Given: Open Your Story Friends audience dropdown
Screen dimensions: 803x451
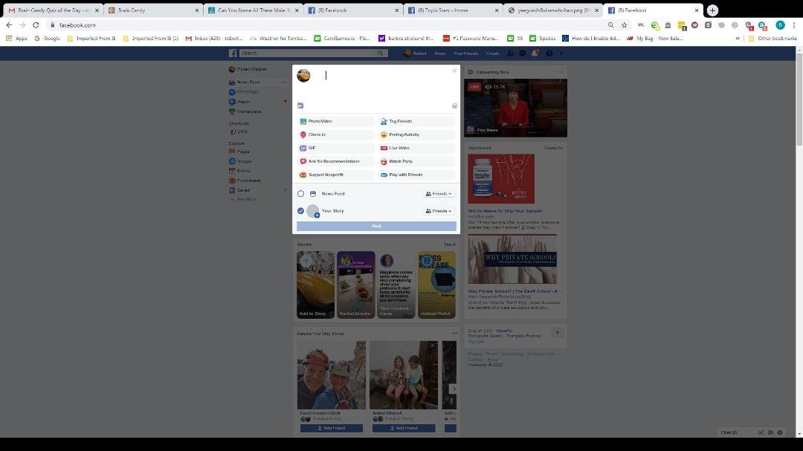Looking at the screenshot, I should pos(439,211).
